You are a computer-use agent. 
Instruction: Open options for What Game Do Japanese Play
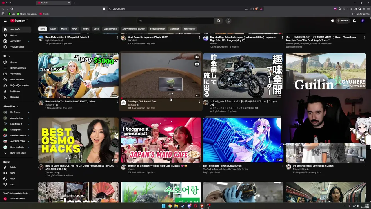(x=199, y=37)
